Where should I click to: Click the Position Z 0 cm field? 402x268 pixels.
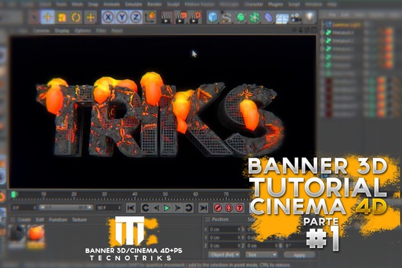(x=224, y=246)
